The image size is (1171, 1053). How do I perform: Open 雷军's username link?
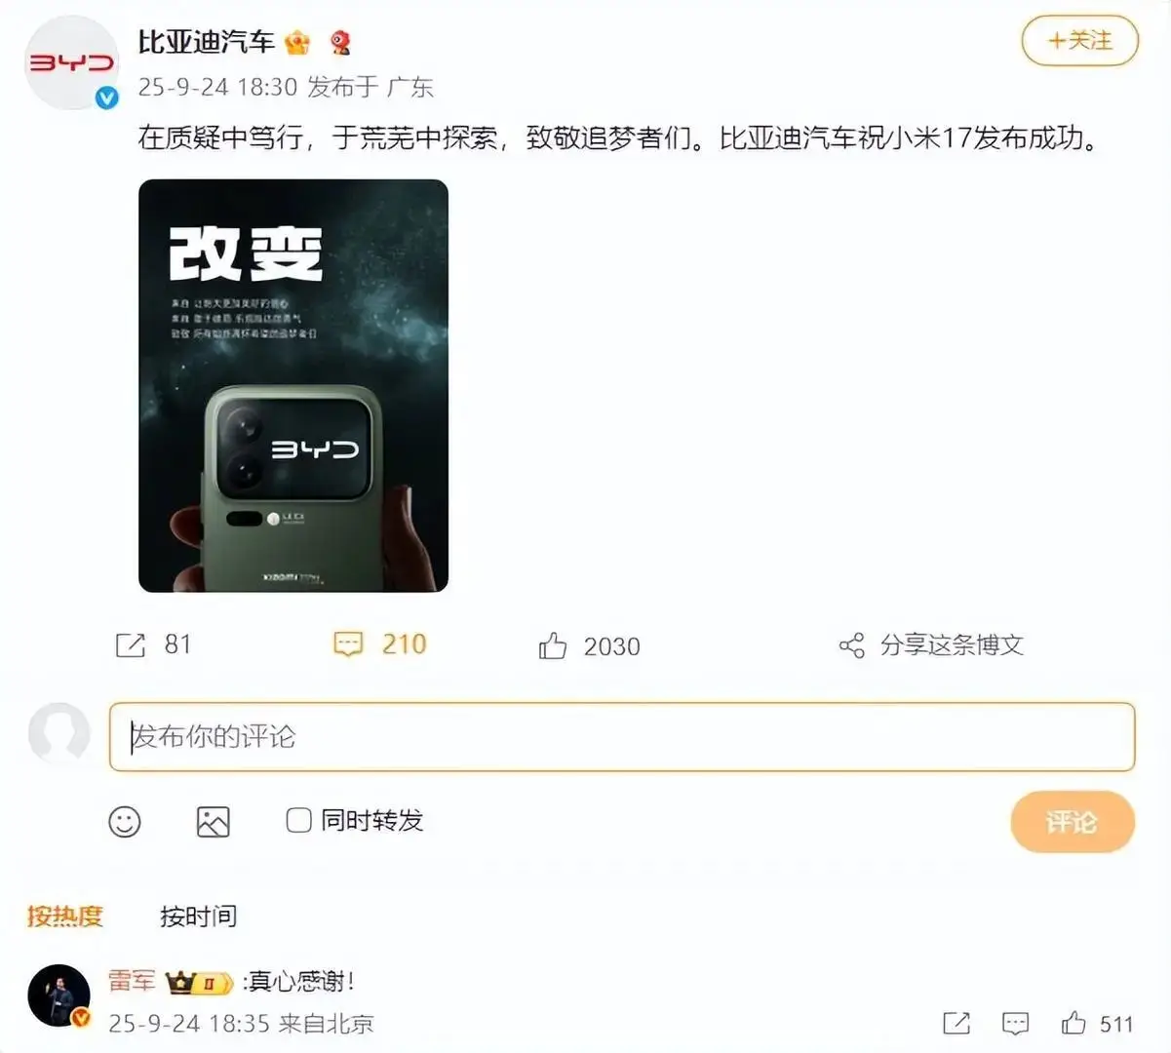click(x=132, y=980)
